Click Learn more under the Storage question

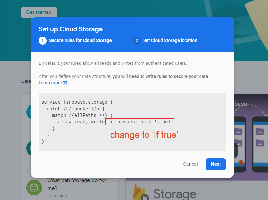(57, 196)
